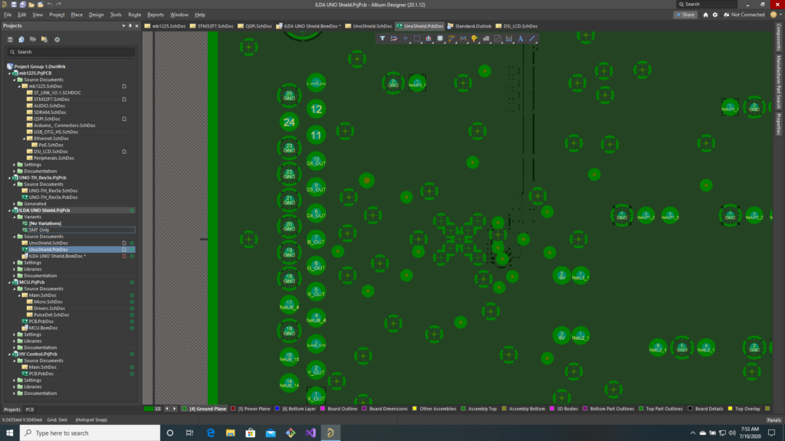
Task: Expand Settings folder under ILDA UNO Shield project
Action: [15, 262]
